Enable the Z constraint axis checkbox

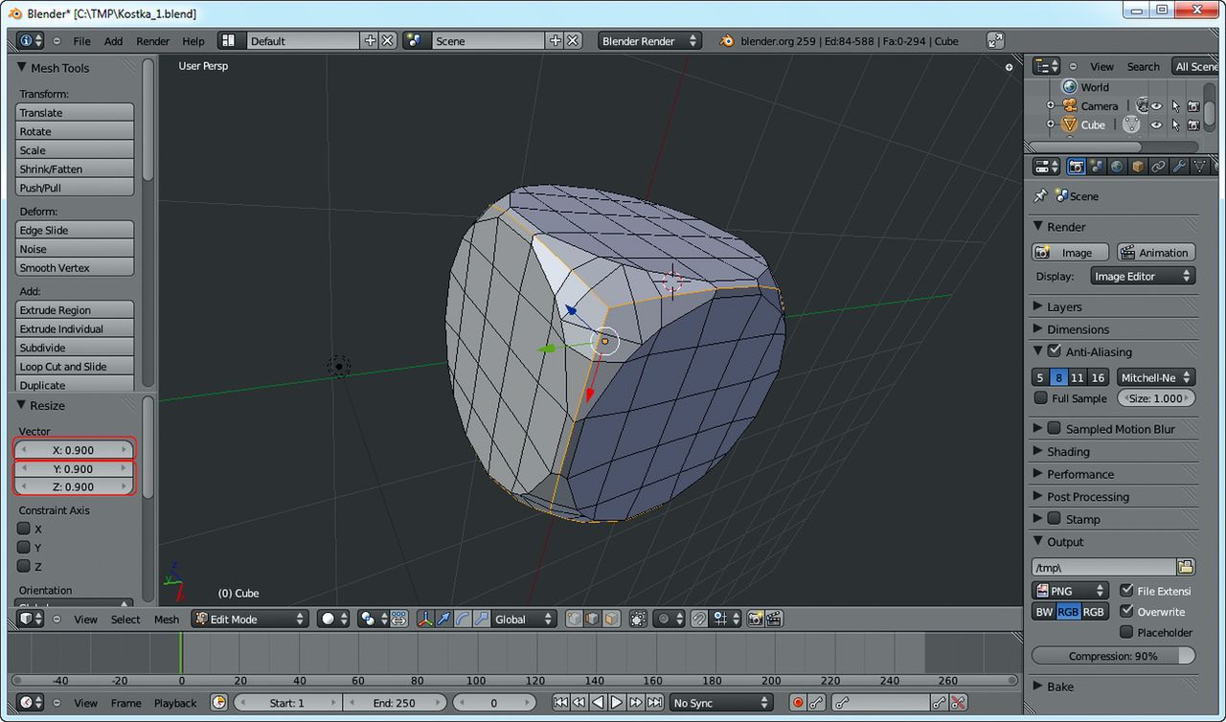click(24, 566)
